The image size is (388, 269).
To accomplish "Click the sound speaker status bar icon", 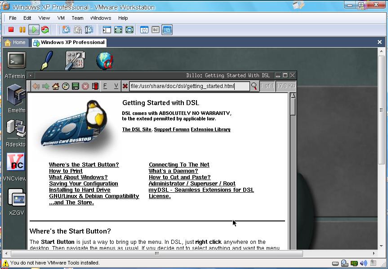I will click(364, 263).
